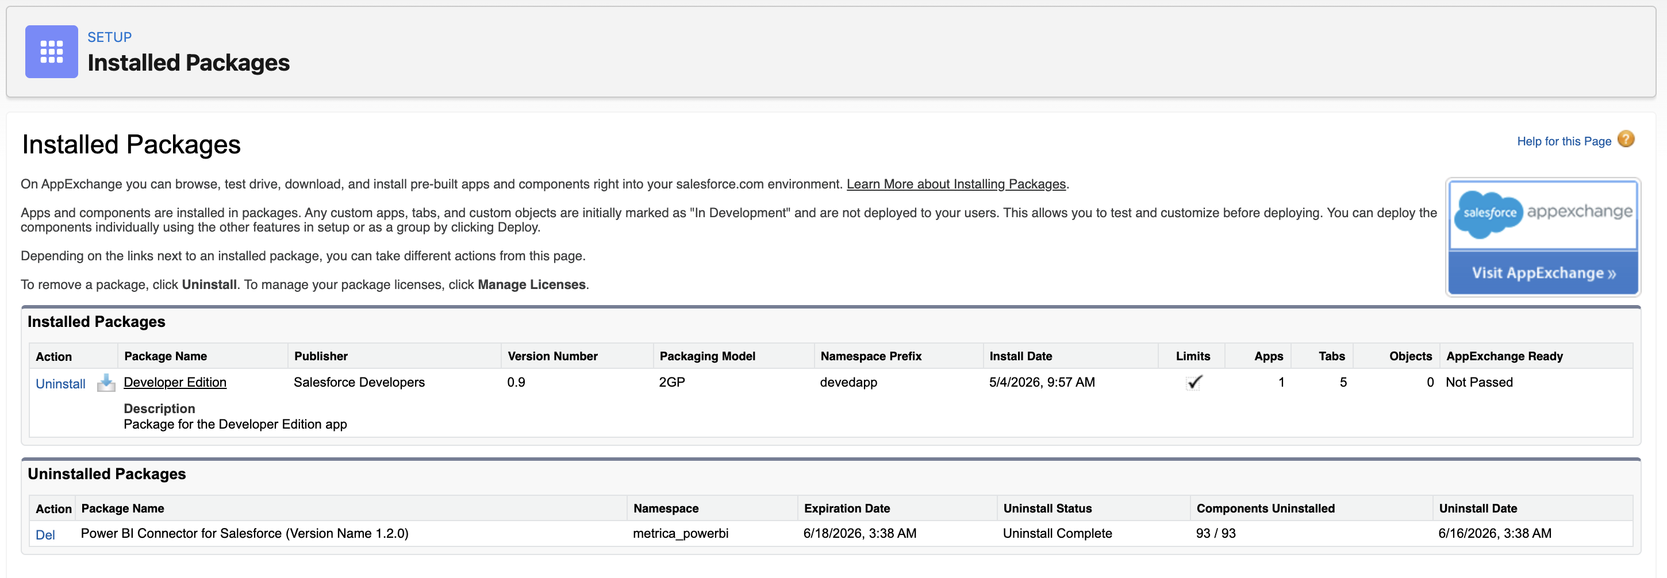Click the Components Uninstalled column header
The width and height of the screenshot is (1667, 578).
click(1265, 509)
